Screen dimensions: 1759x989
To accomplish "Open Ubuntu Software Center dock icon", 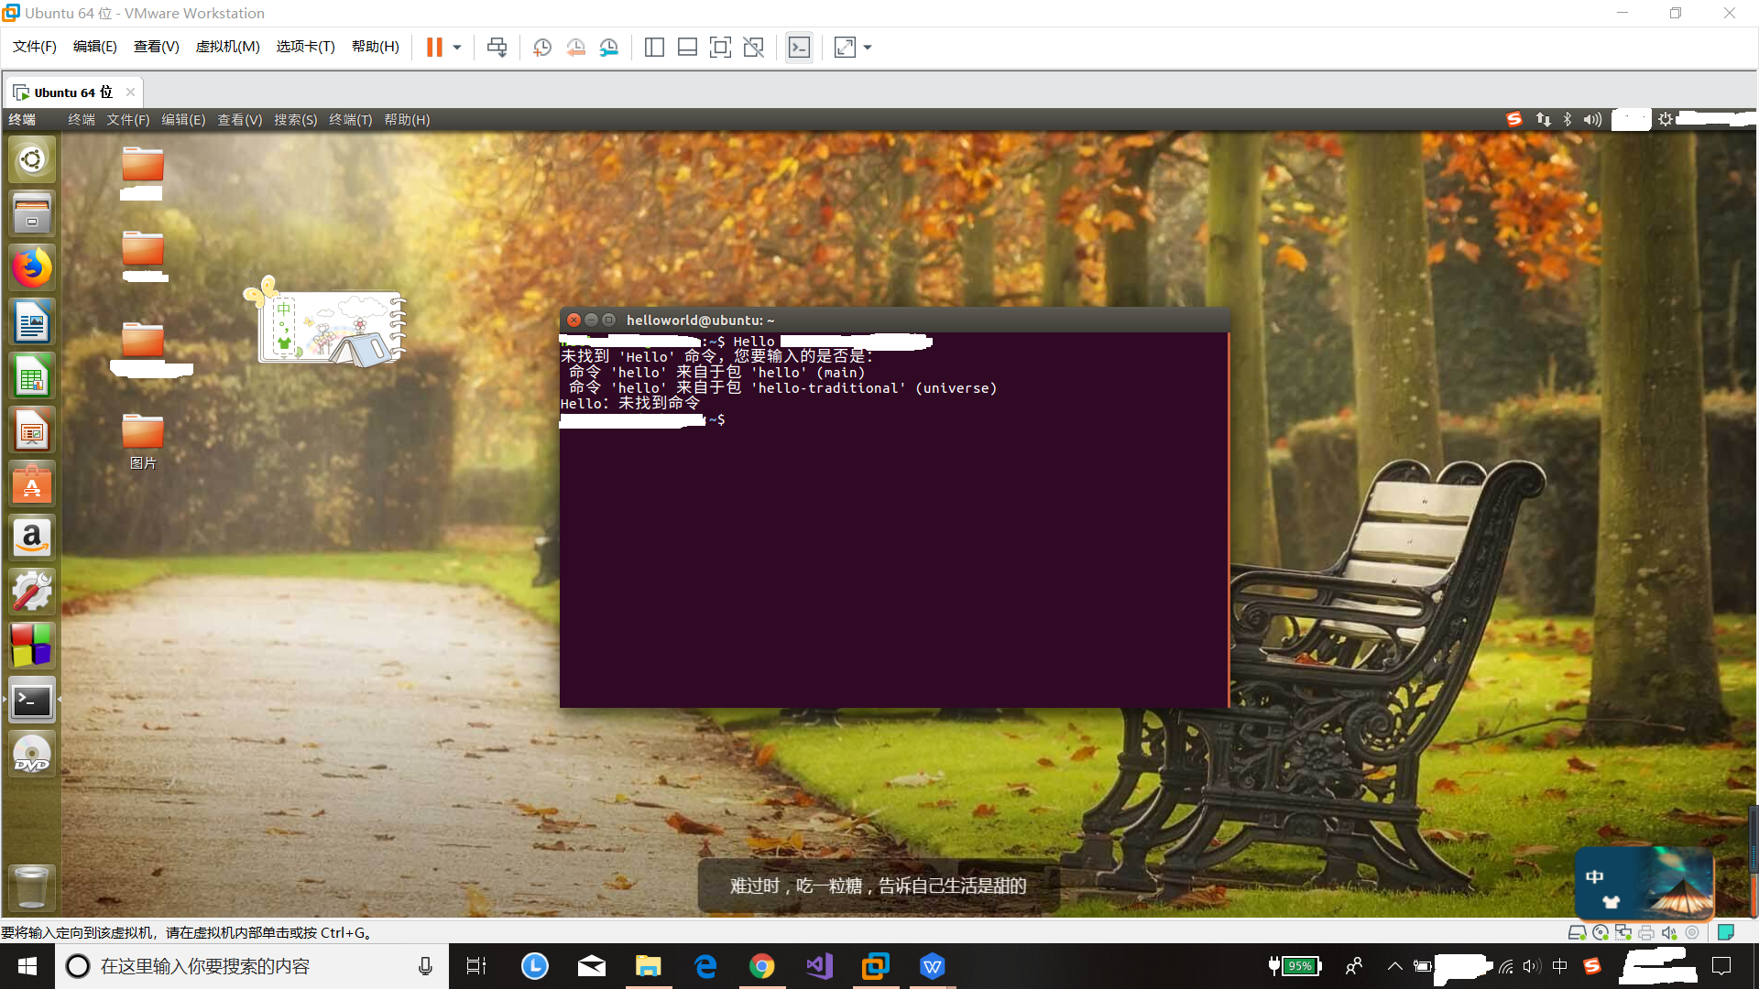I will (32, 484).
